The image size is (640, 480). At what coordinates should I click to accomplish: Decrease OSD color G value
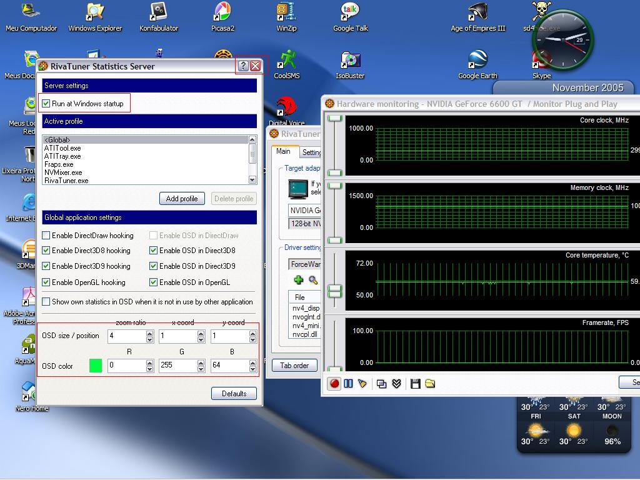click(201, 368)
